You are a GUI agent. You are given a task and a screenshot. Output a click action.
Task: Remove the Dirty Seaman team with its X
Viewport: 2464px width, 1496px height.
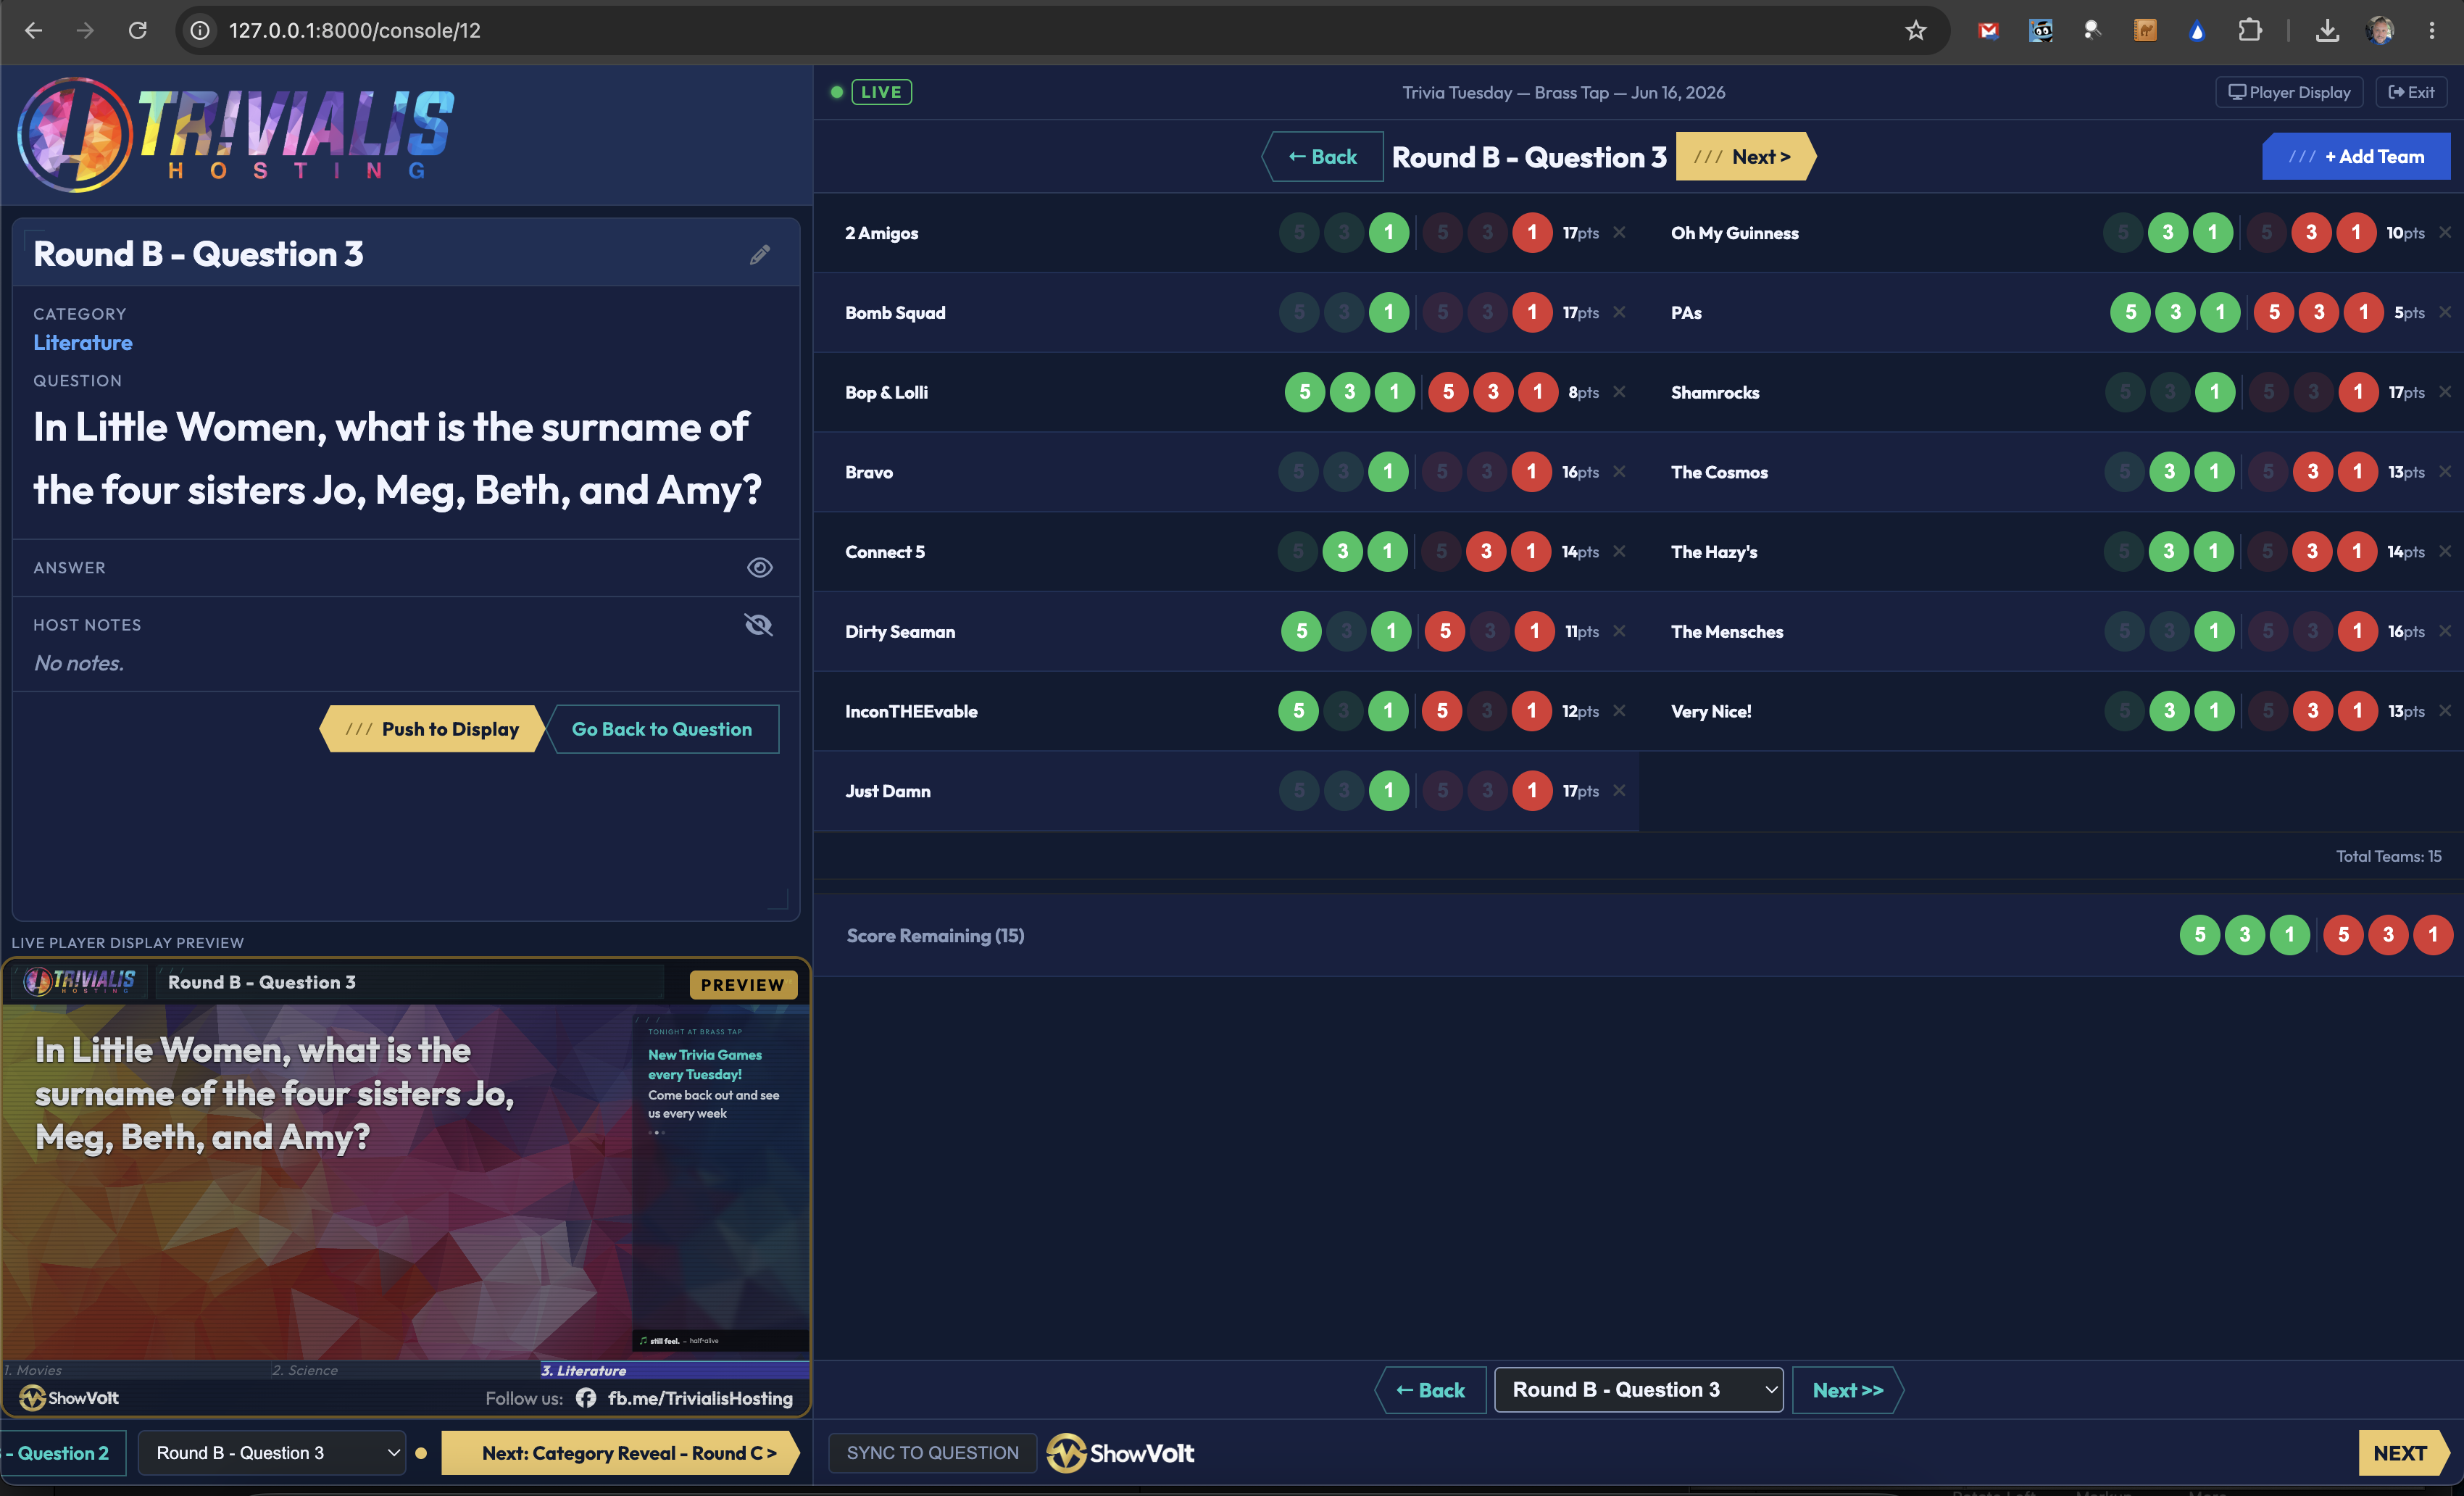coord(1619,631)
